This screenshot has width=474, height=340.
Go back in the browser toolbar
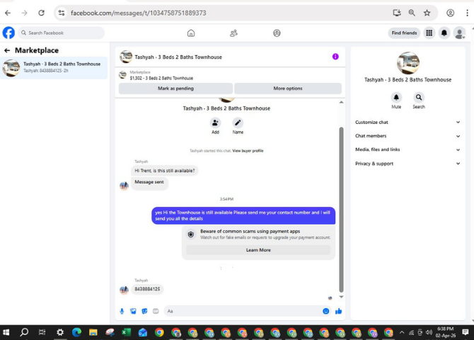pyautogui.click(x=8, y=13)
